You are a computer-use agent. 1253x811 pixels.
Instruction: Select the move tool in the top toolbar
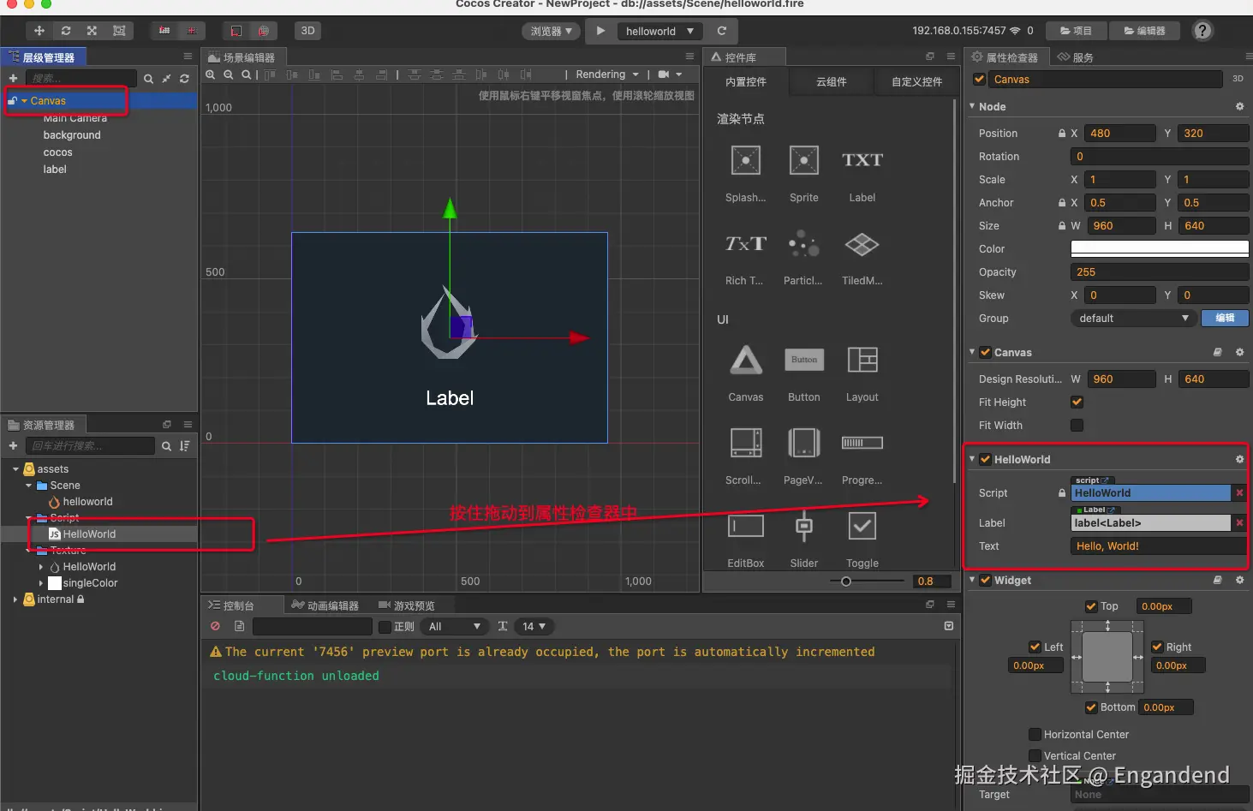(x=39, y=31)
